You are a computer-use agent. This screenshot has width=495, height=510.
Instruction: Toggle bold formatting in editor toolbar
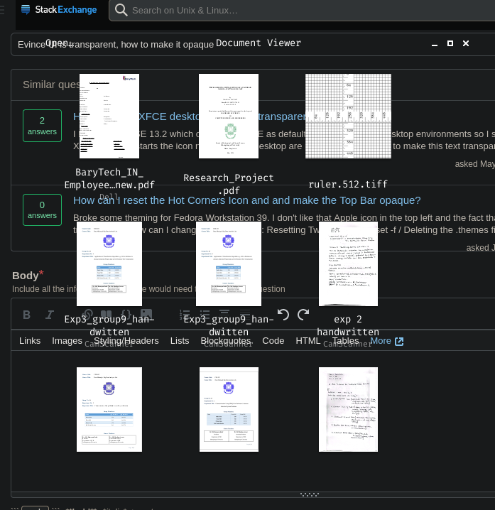click(x=27, y=315)
